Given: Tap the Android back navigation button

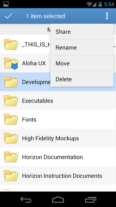Looking at the screenshot, I should [x=26, y=200].
